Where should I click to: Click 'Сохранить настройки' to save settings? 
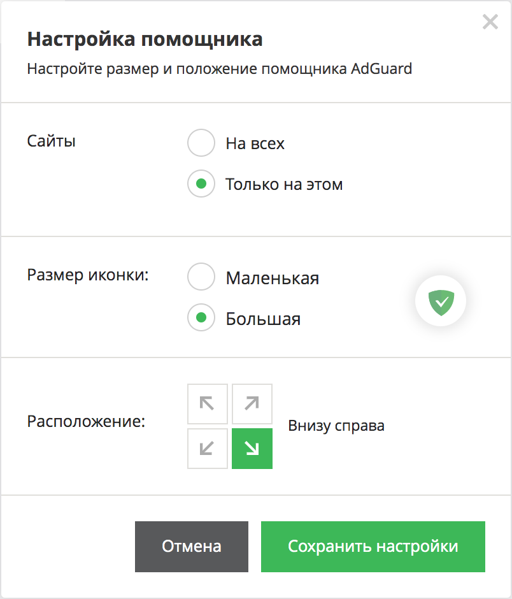click(373, 547)
